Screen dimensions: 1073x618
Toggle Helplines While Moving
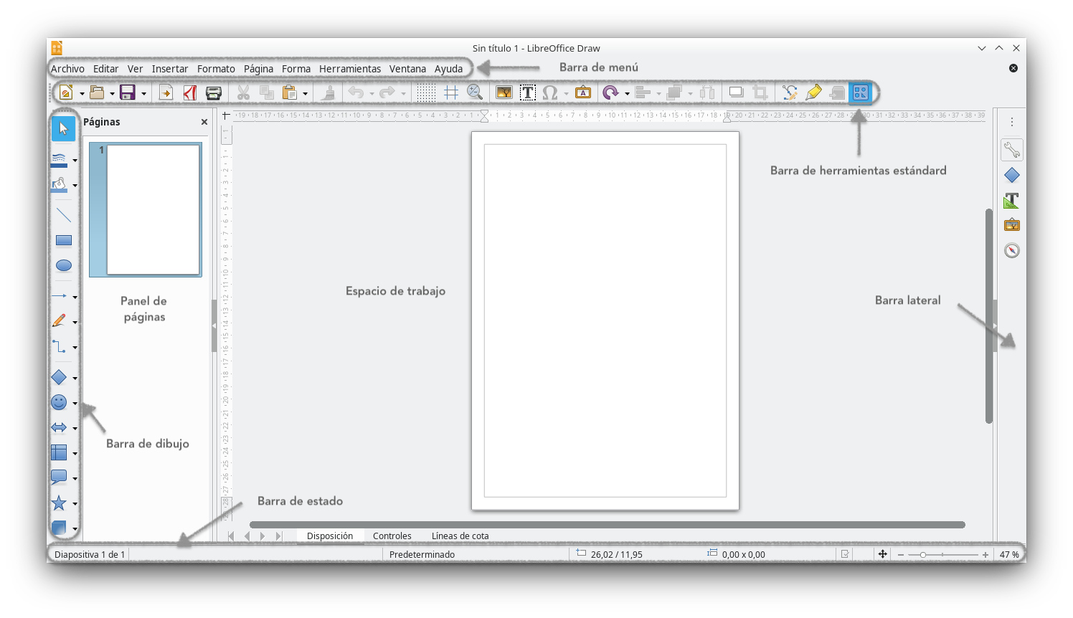450,92
